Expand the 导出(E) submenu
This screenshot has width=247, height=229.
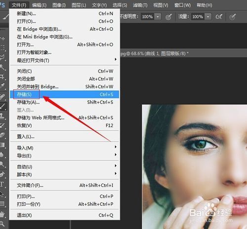point(65,155)
